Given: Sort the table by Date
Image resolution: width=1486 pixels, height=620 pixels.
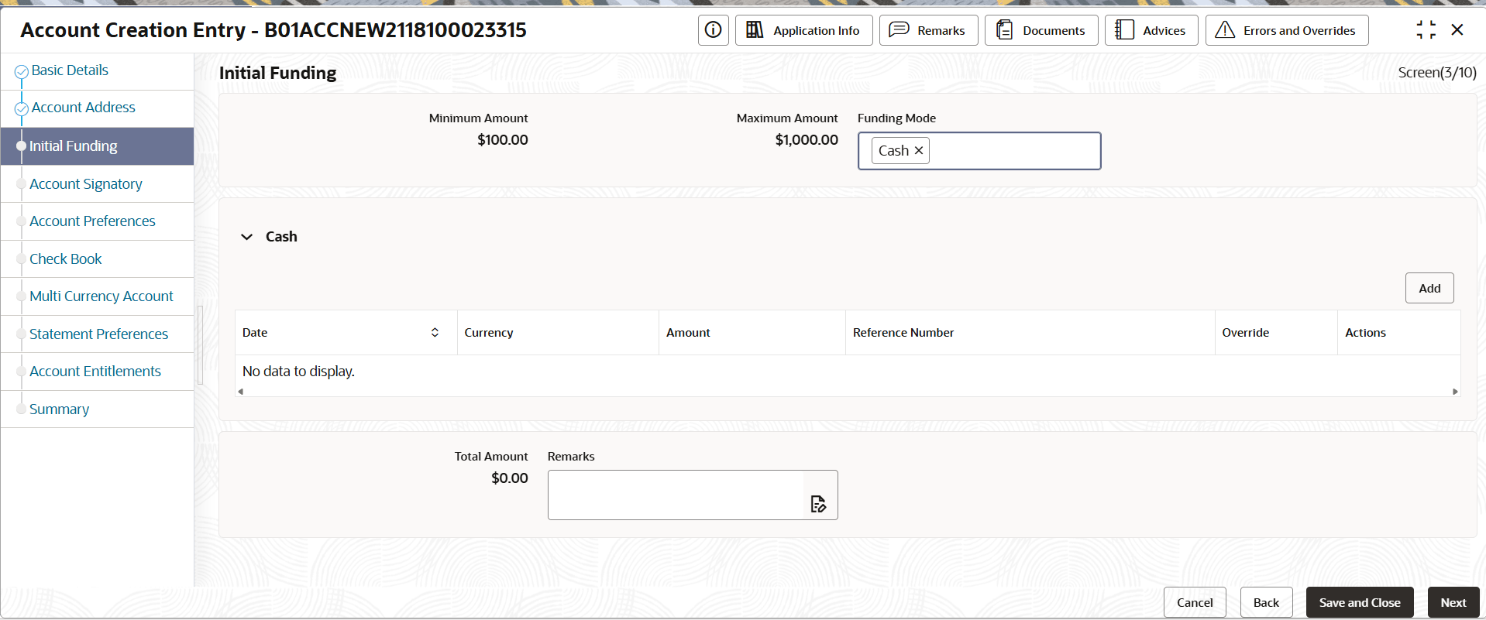Looking at the screenshot, I should click(435, 333).
